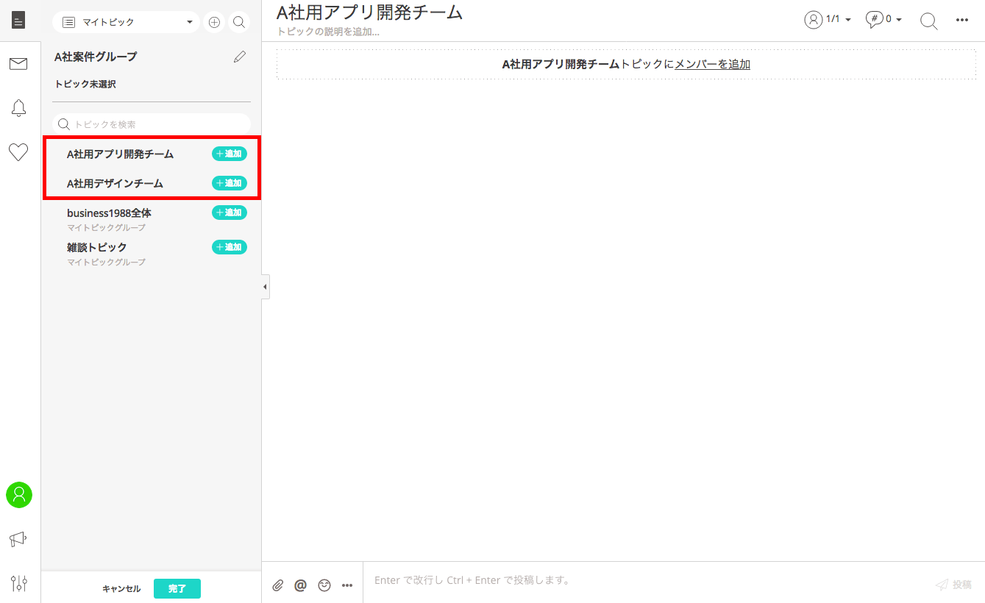Screen dimensions: 985x603
Task: Open the マイトピック dropdown selector
Action: (127, 22)
